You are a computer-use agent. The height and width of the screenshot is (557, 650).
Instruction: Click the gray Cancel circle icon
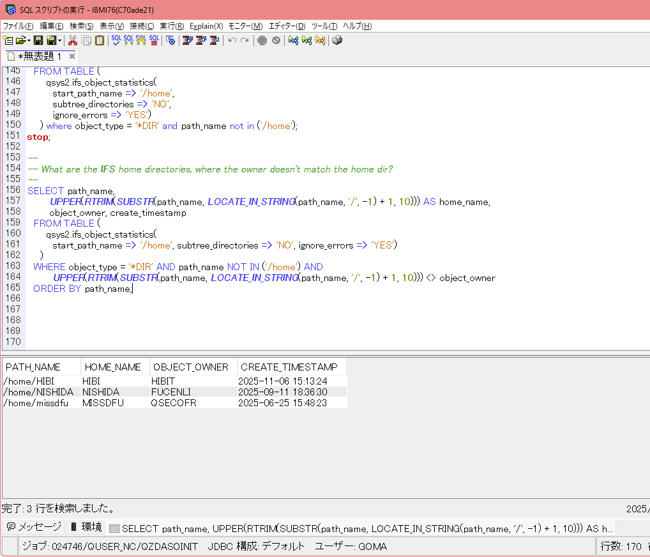pyautogui.click(x=276, y=40)
